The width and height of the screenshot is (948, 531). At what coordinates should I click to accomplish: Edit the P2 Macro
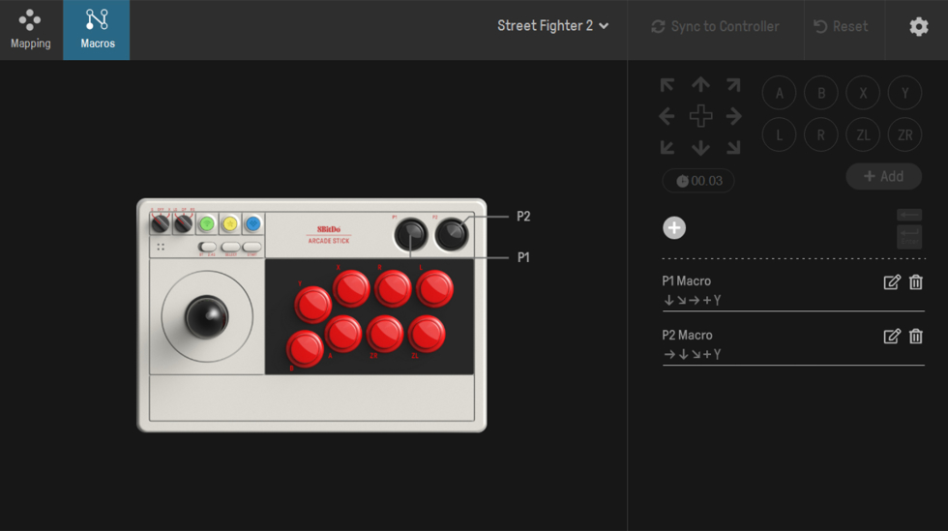892,337
